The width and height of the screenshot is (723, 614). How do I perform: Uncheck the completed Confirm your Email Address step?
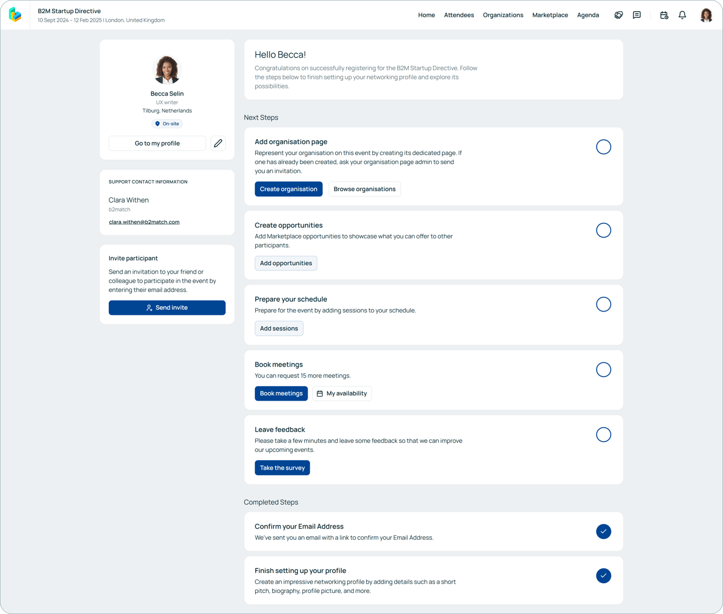(603, 532)
